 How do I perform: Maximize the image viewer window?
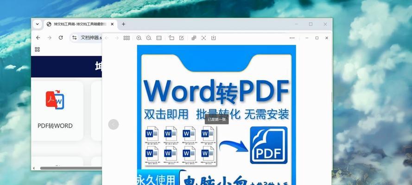(317, 38)
